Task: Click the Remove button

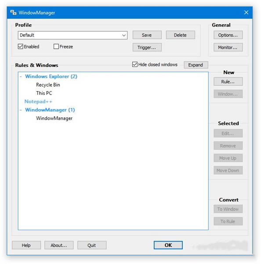Action: pyautogui.click(x=228, y=146)
